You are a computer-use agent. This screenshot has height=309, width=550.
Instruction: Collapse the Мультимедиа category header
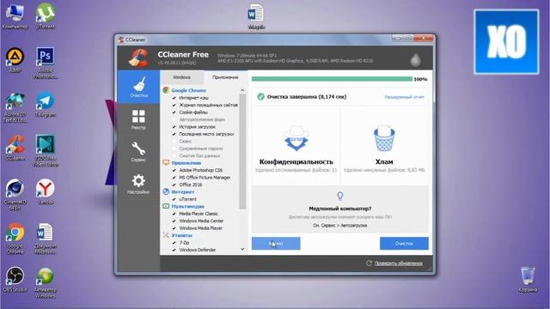(187, 206)
